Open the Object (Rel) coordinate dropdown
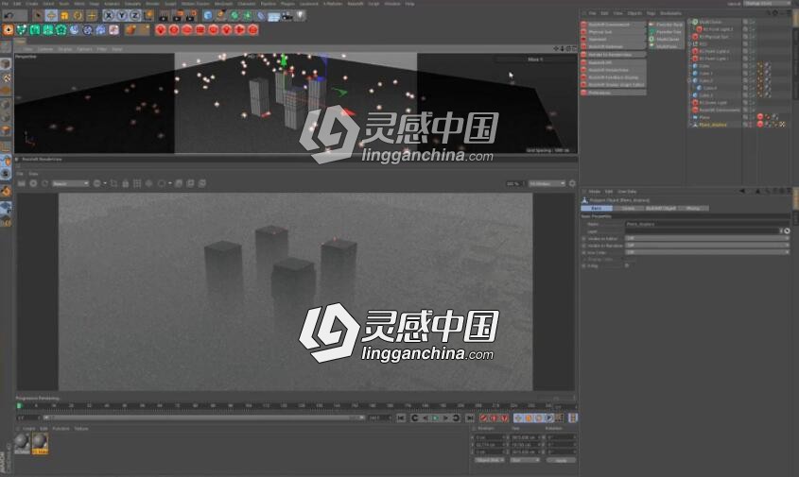This screenshot has height=477, width=799. point(490,460)
